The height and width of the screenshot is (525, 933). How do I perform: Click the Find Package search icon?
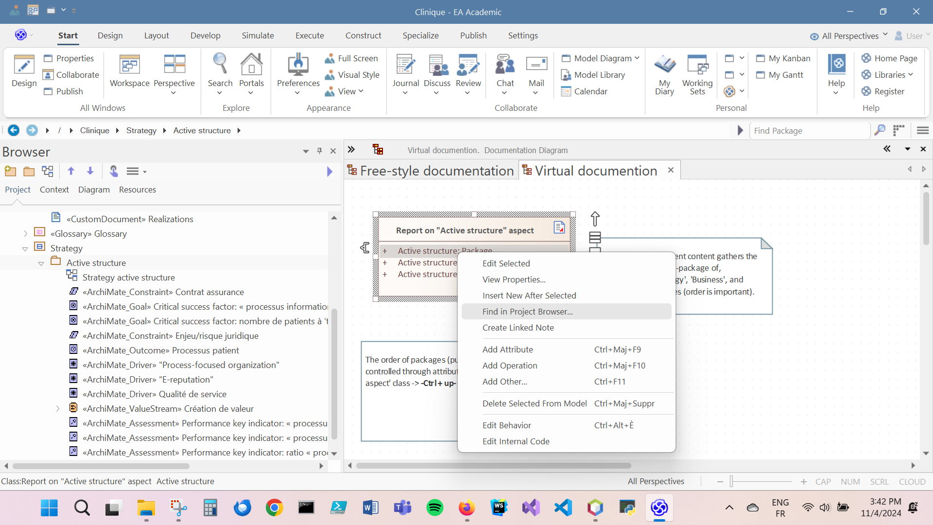point(880,130)
